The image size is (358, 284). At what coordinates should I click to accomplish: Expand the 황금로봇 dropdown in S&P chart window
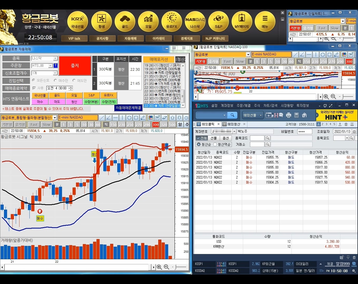pos(343,21)
